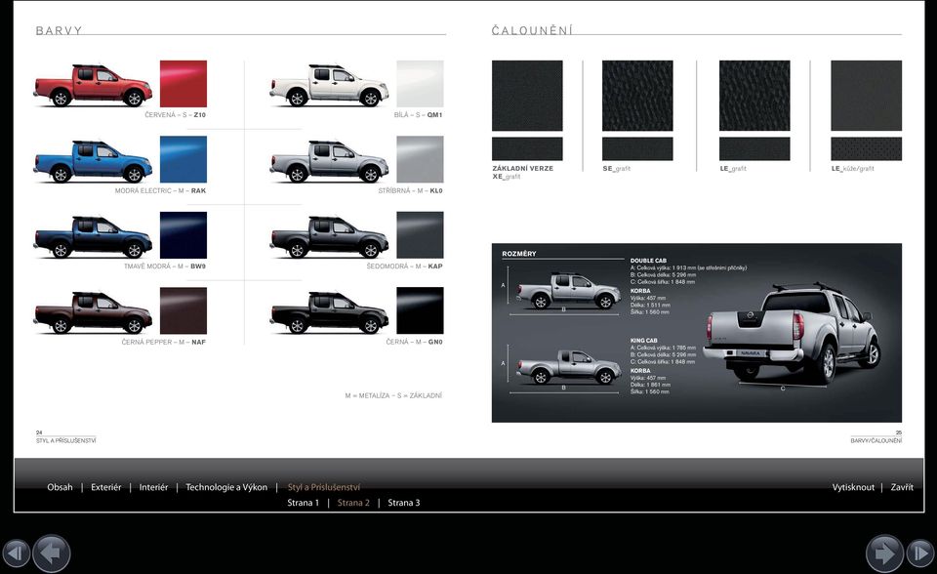
Task: Switch to Strana 2
Action: pos(353,503)
